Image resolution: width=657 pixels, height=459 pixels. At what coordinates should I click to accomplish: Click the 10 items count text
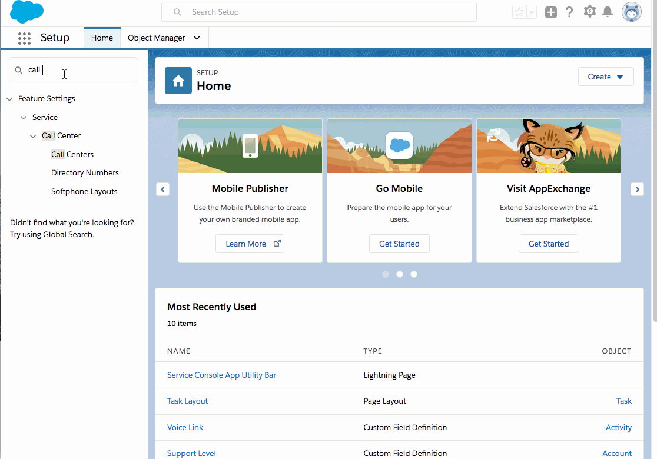click(181, 323)
